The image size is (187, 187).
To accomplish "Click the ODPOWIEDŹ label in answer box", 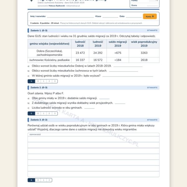I will point(35,135).
